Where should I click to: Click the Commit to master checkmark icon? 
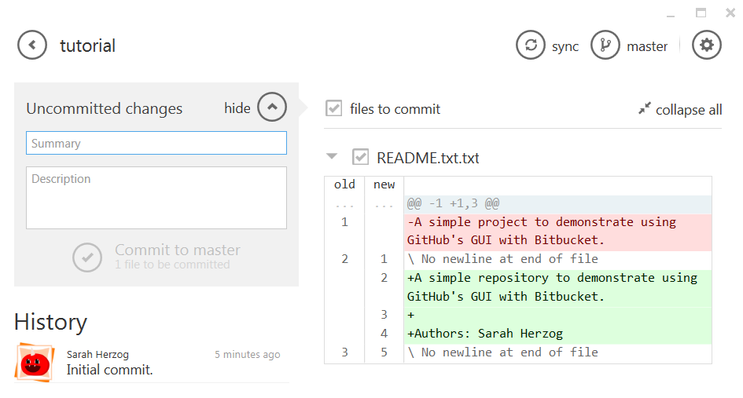pos(87,257)
